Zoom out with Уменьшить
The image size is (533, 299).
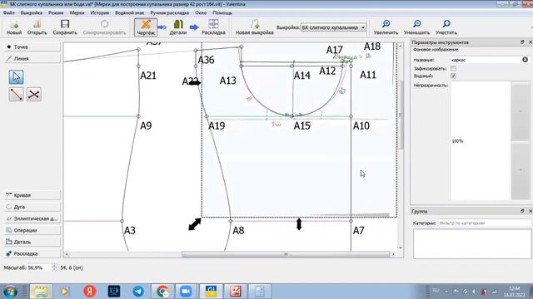click(416, 27)
